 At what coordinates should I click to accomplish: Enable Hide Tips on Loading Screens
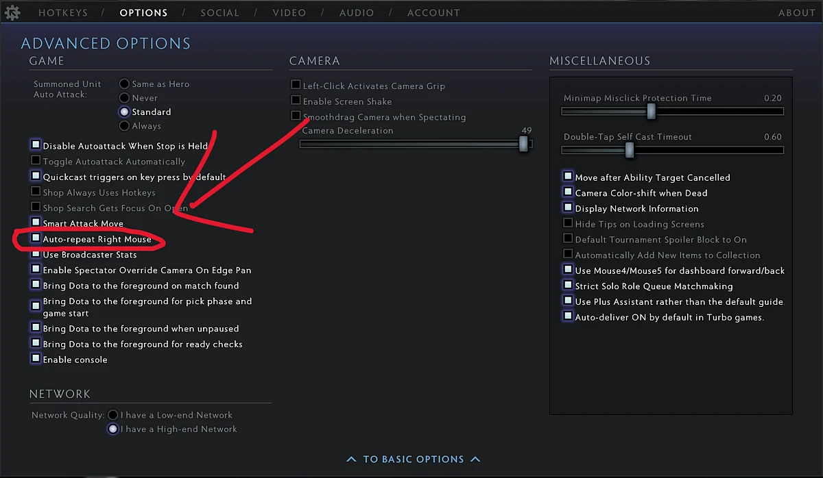tap(568, 223)
